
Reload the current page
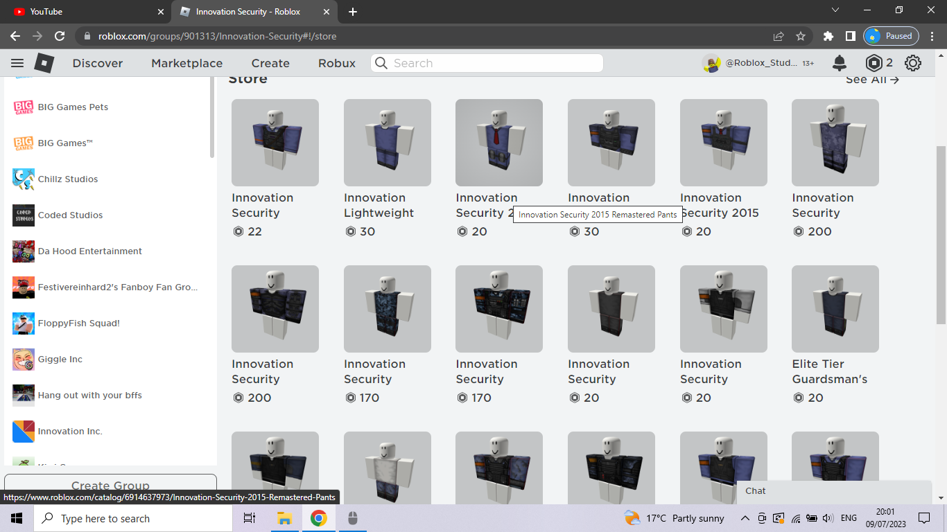click(x=60, y=36)
